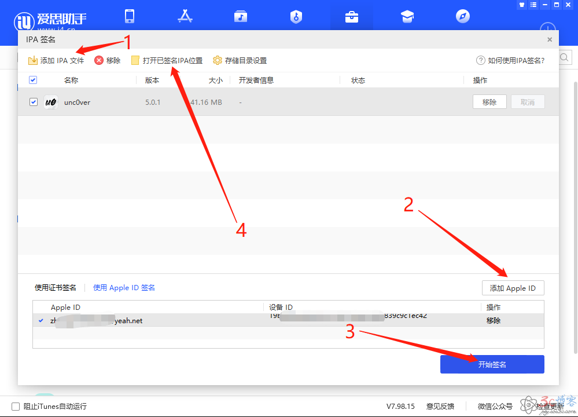This screenshot has height=417, width=578.
Task: Click Remove button in unc0ver row
Action: pyautogui.click(x=489, y=102)
